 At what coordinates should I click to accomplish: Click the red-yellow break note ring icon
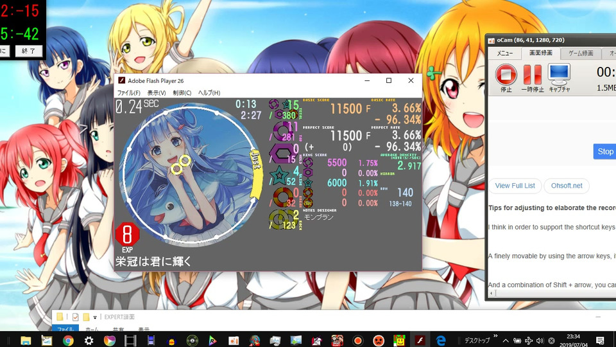tap(282, 197)
